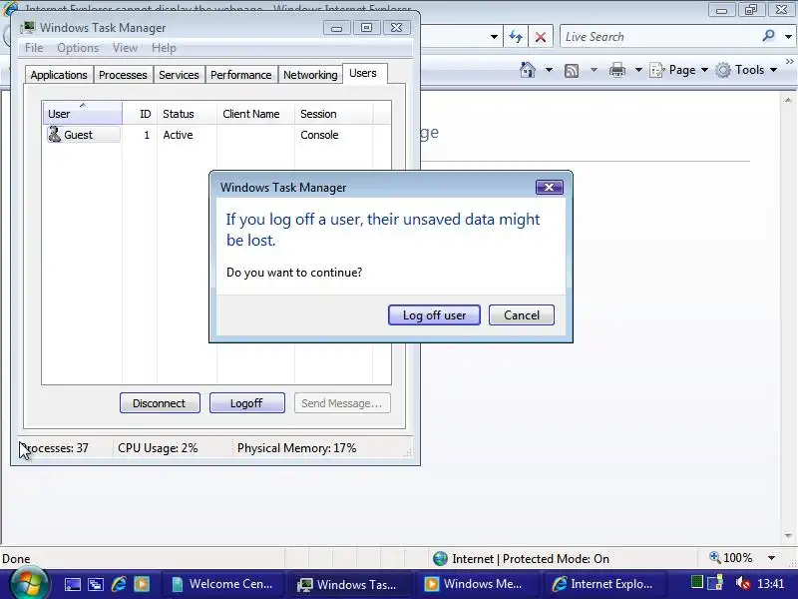This screenshot has width=798, height=599.
Task: Open the View menu in Task Manager
Action: 126,48
